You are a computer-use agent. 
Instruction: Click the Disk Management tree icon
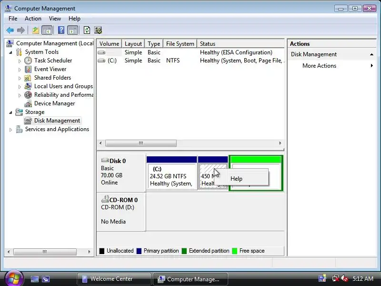[x=28, y=121]
